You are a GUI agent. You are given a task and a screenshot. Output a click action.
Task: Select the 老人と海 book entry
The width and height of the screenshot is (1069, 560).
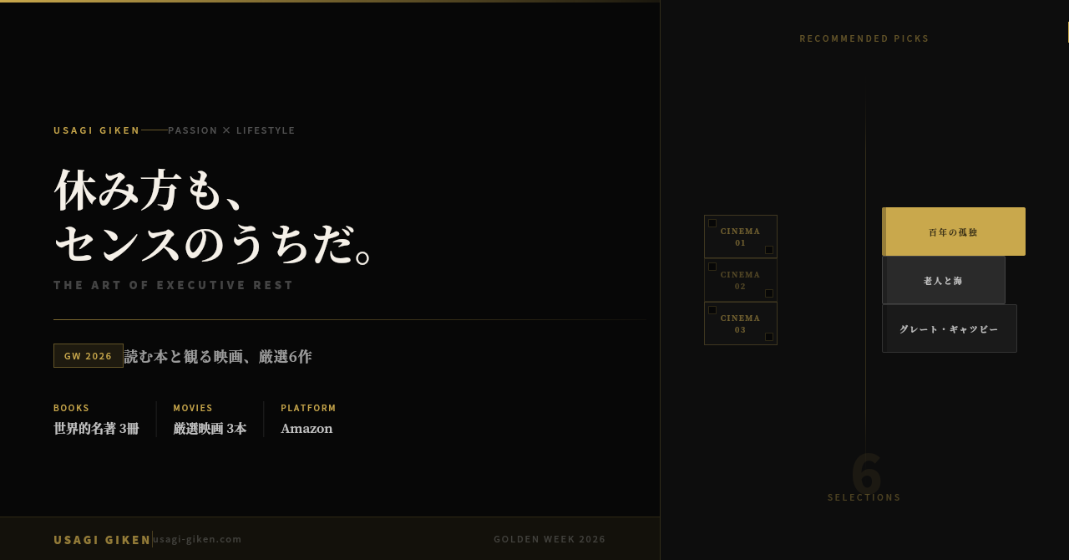[943, 280]
